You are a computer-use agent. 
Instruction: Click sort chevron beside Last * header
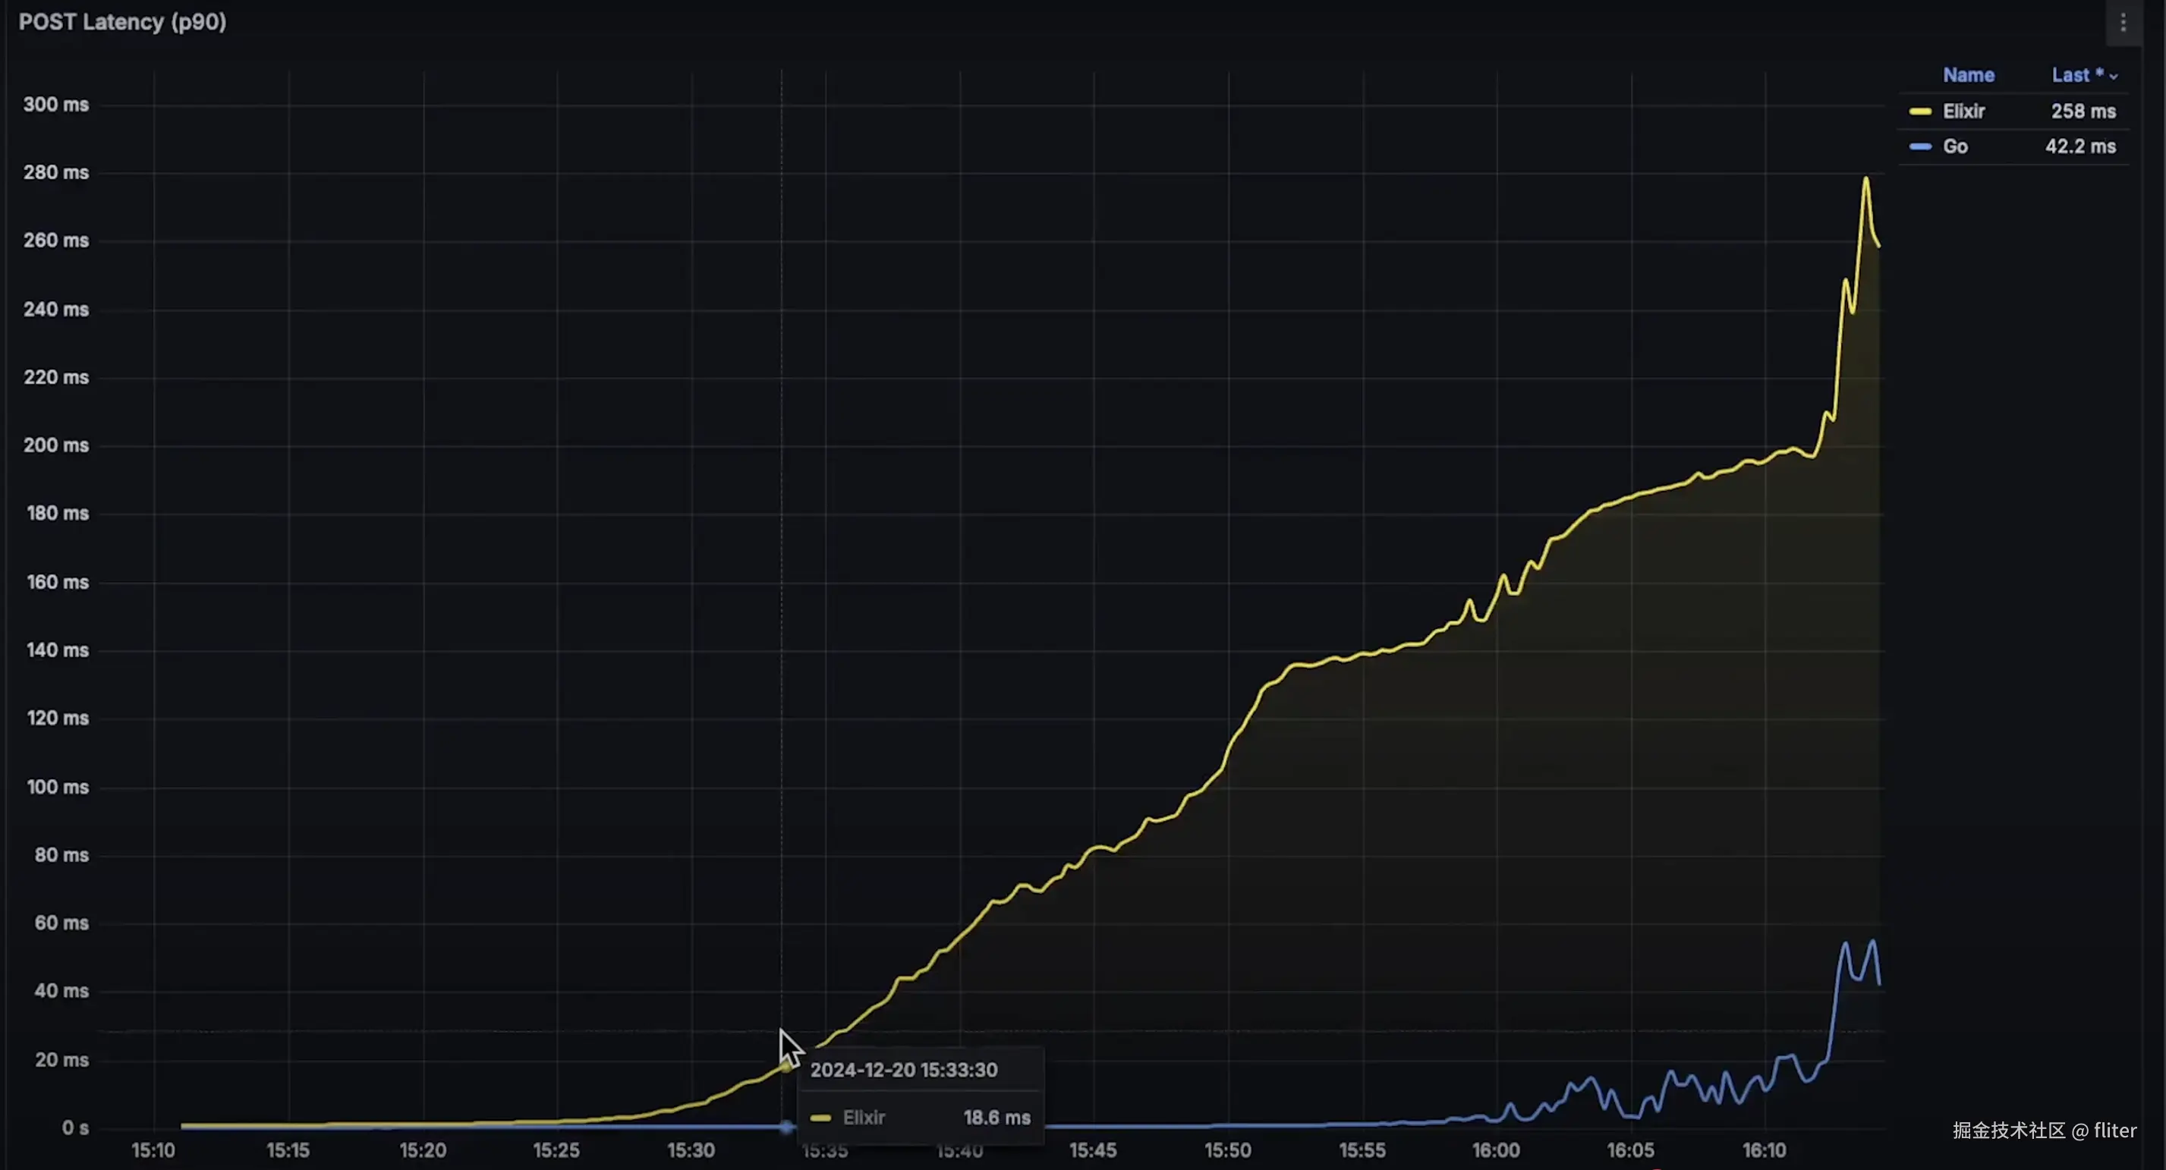[x=2113, y=77]
